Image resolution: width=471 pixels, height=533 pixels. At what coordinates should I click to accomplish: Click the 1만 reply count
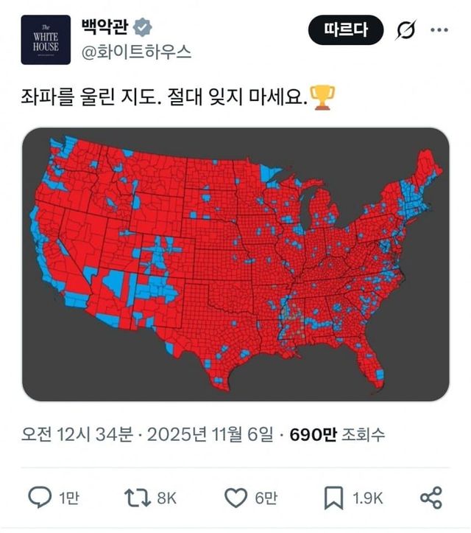coord(68,498)
